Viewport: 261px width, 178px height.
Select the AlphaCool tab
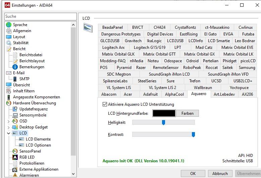174,94
